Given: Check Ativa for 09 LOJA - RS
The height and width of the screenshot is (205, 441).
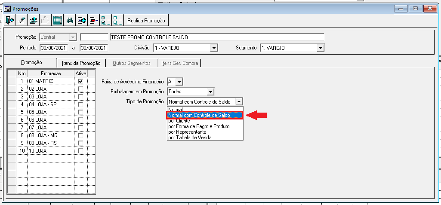Looking at the screenshot, I should click(x=81, y=143).
